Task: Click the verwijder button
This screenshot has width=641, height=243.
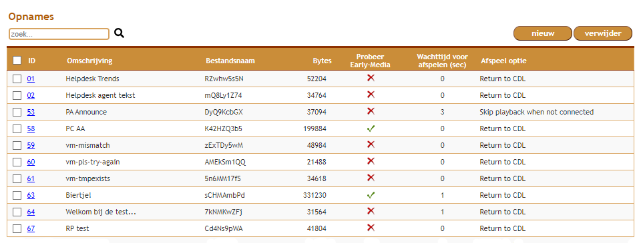Action: click(x=603, y=33)
